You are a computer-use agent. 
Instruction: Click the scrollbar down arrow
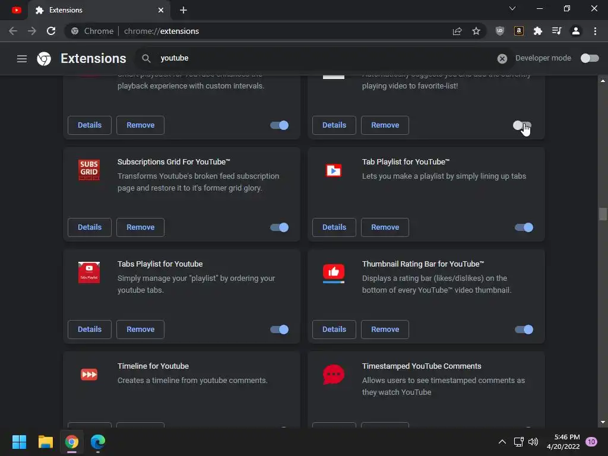[603, 422]
